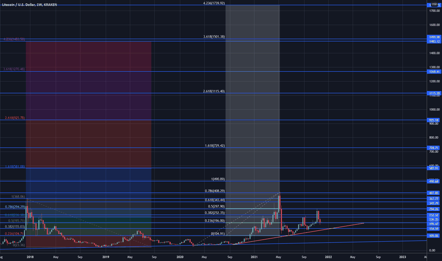Select the 0.618(343.44) Fibonacci level label

click(215, 200)
